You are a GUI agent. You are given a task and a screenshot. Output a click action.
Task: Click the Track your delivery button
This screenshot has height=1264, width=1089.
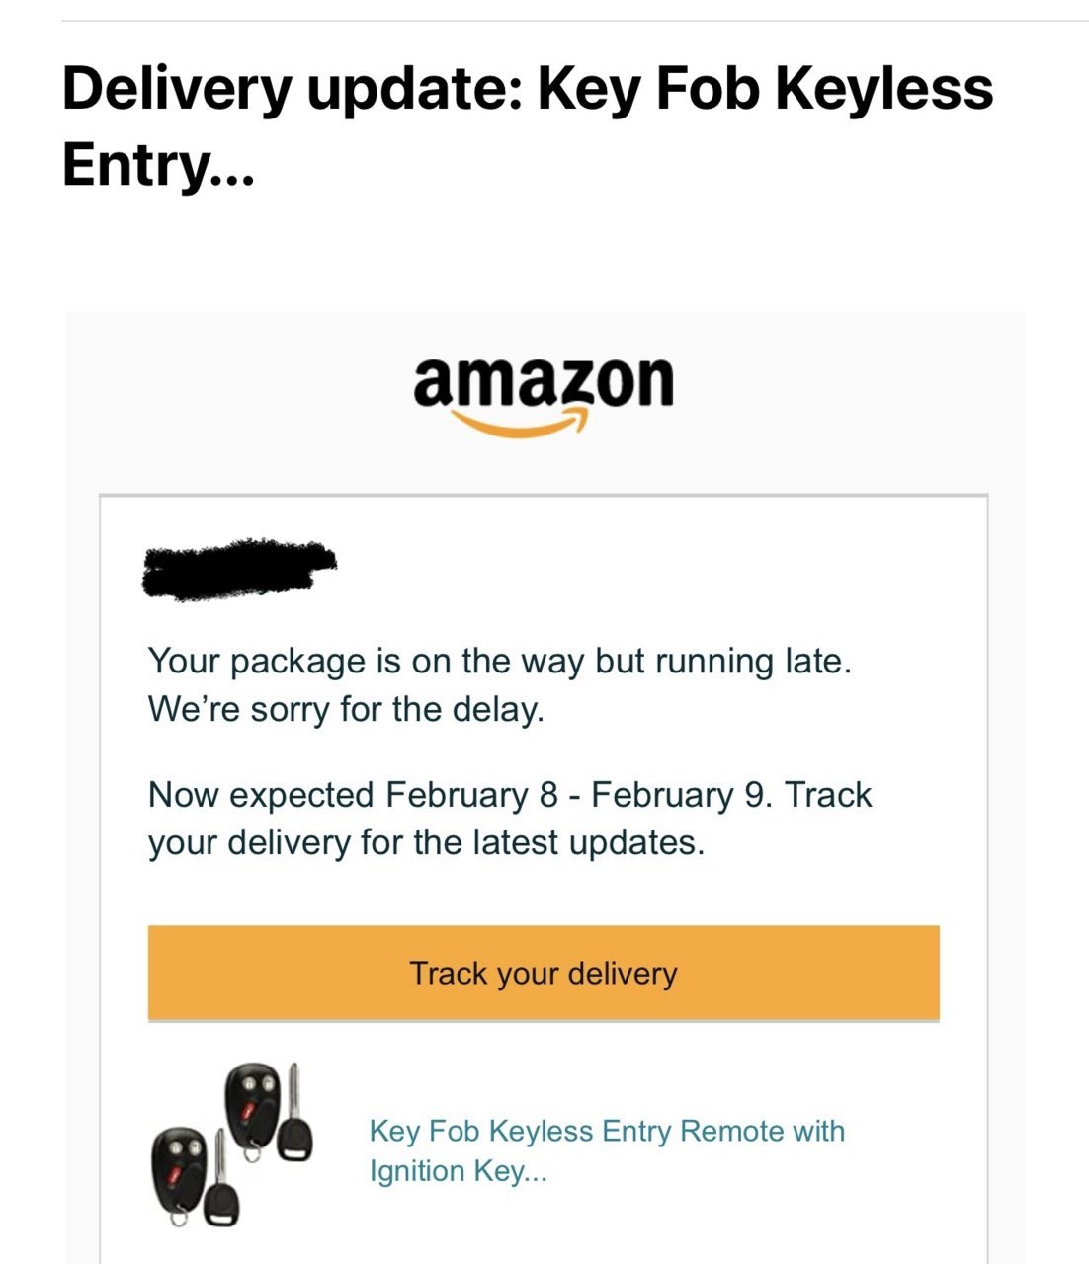[544, 974]
